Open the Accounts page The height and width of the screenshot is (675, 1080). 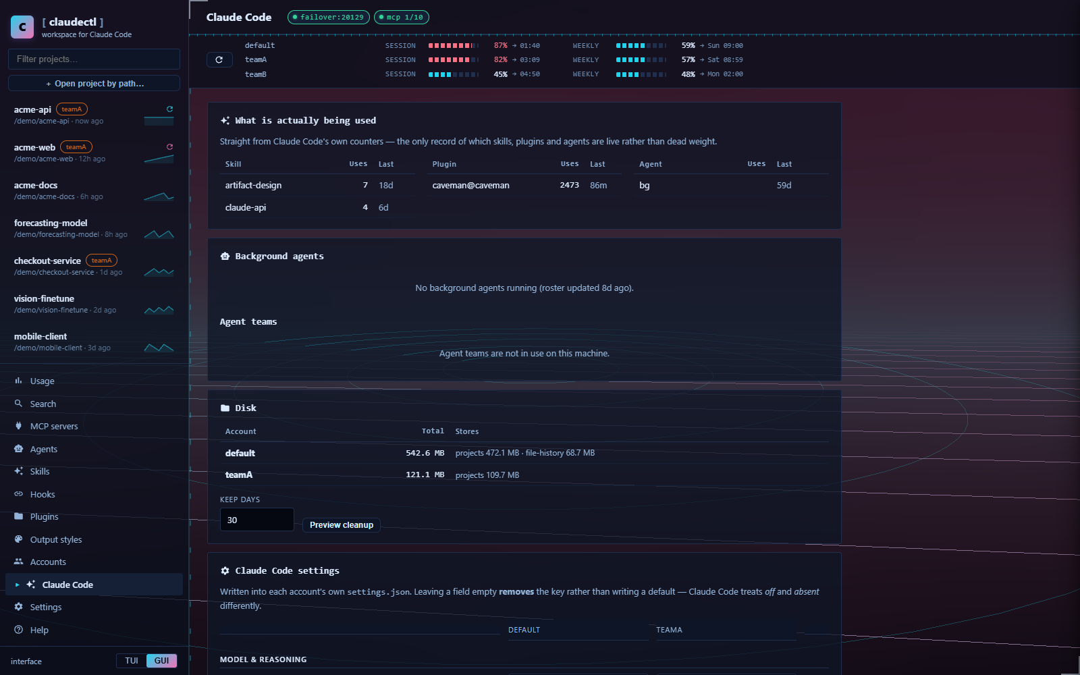[94, 562]
